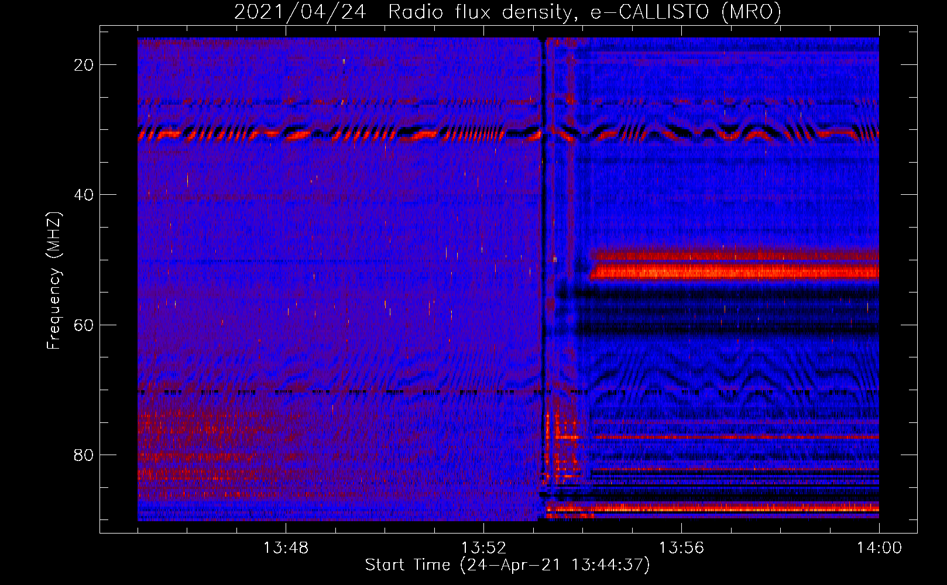
Task: Click the 20 MHz frequency tick label
Action: [x=84, y=65]
